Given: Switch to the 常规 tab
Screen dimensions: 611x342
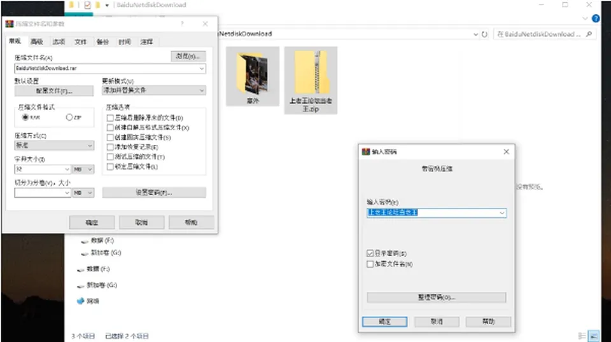Looking at the screenshot, I should point(15,41).
